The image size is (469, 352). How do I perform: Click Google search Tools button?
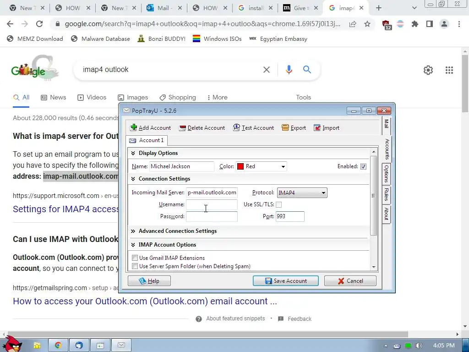point(303,98)
